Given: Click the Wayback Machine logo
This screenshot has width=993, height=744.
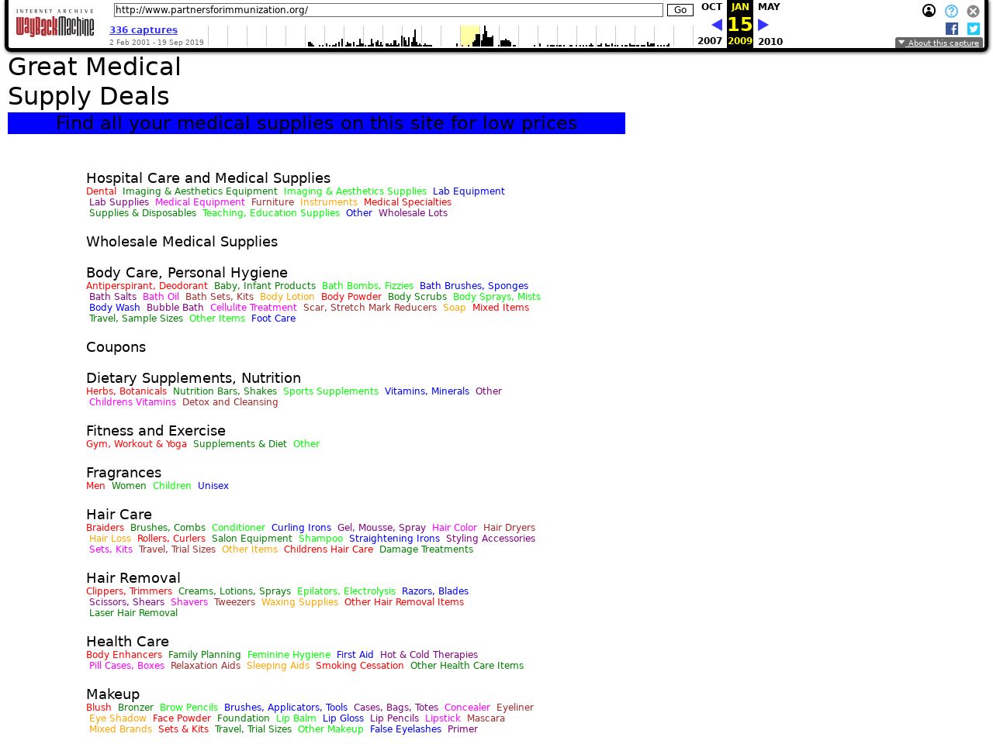Looking at the screenshot, I should 55,24.
